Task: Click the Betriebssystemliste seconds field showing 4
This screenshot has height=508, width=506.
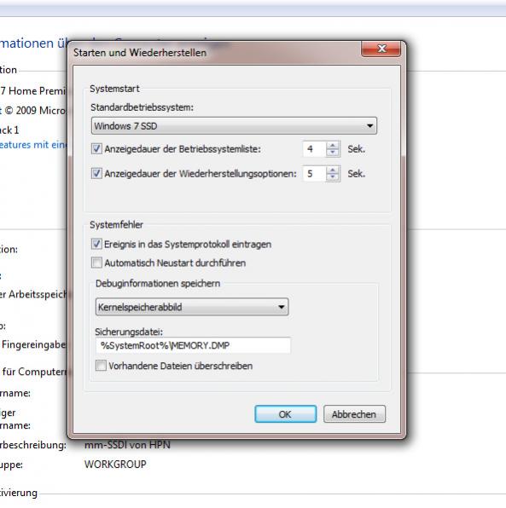Action: coord(314,149)
